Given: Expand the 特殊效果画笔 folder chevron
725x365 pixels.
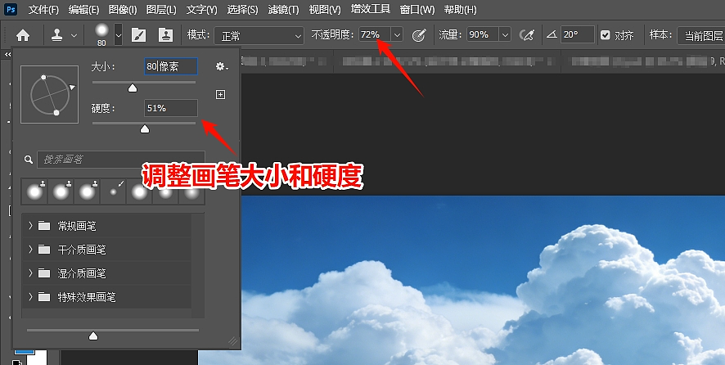Looking at the screenshot, I should pyautogui.click(x=30, y=296).
